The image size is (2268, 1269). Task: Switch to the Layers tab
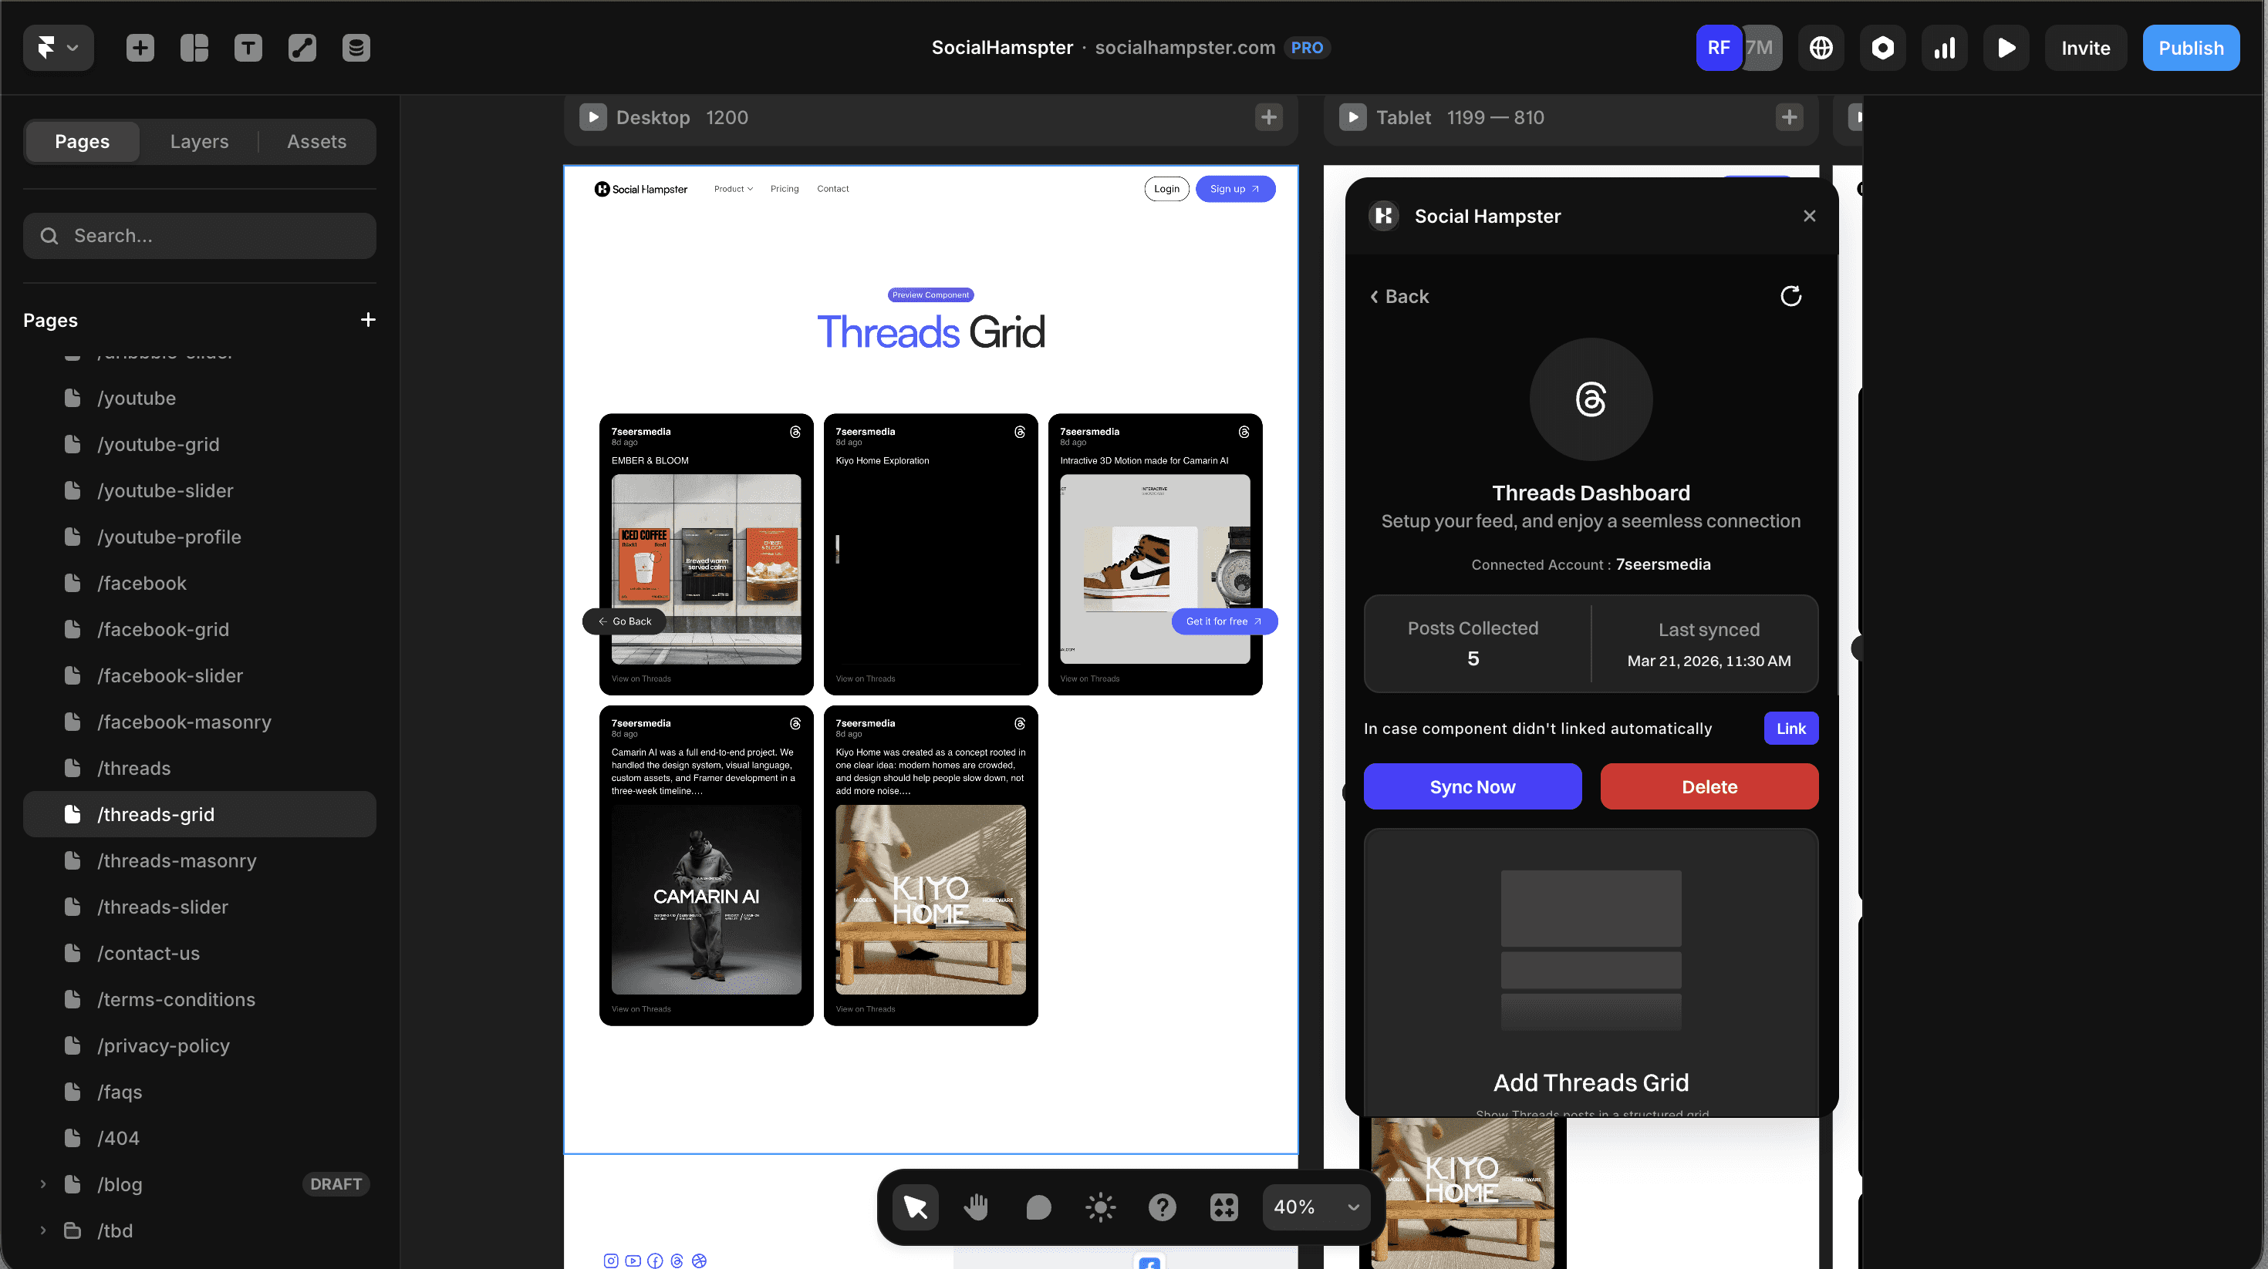click(x=199, y=141)
